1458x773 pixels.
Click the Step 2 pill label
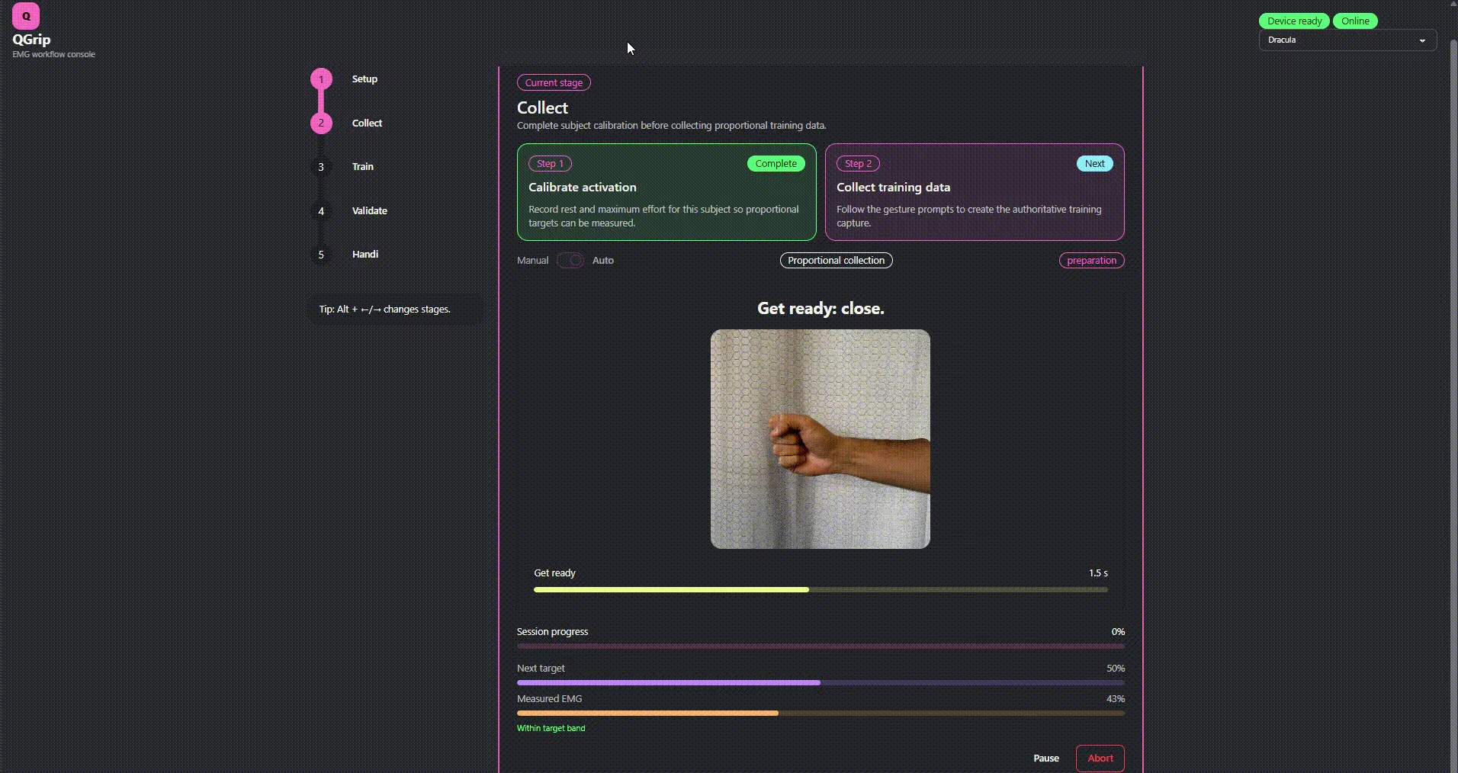(859, 164)
